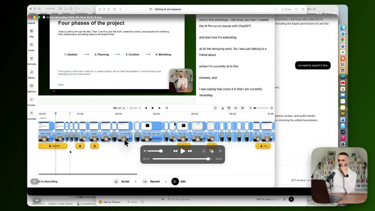Click the black waveform voice-mode button
Viewport: 375px width, 211px height.
tap(291, 199)
